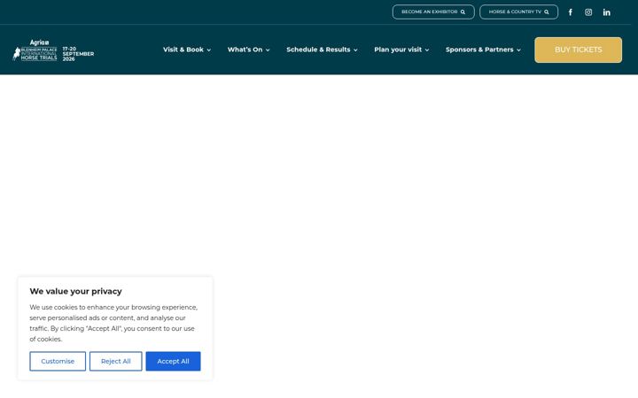Click the Become an Exhibitor button

[x=433, y=12]
